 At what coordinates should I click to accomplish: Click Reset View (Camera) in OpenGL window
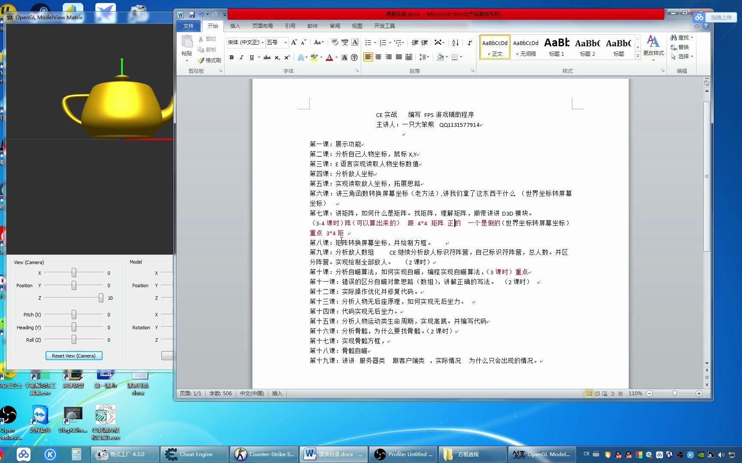tap(74, 356)
